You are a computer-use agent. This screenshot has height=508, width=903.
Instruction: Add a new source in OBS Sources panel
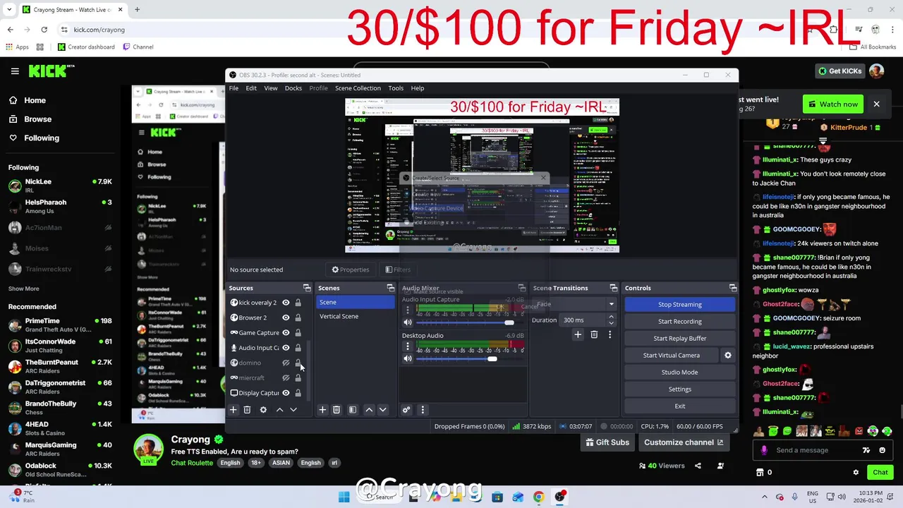coord(233,409)
